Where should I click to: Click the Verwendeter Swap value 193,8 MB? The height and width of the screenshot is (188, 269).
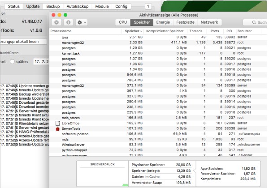[x=183, y=183]
